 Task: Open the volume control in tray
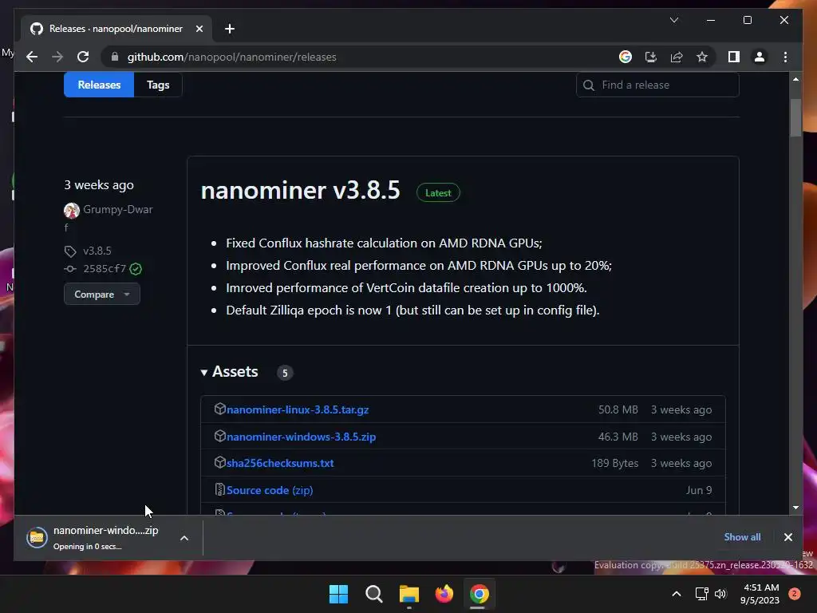point(720,594)
